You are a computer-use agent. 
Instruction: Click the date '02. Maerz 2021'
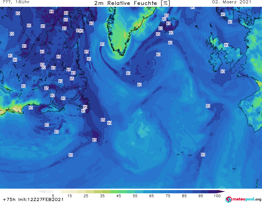232,2
